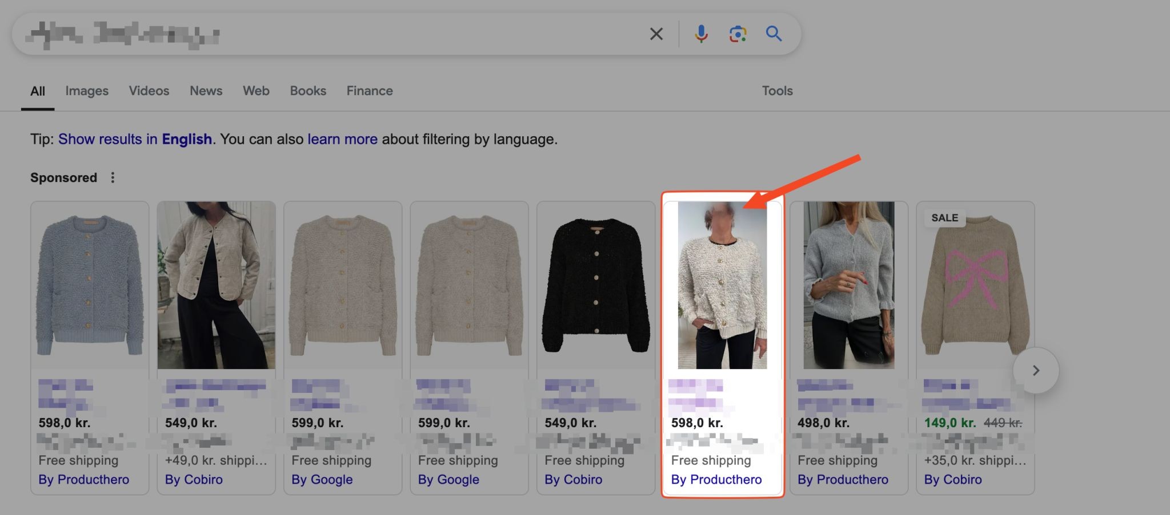Go to the Books tab
This screenshot has height=515, width=1170.
[x=308, y=91]
